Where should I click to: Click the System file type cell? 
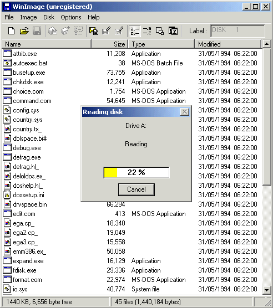145,289
